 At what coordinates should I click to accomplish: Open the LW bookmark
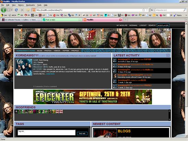point(114,15)
